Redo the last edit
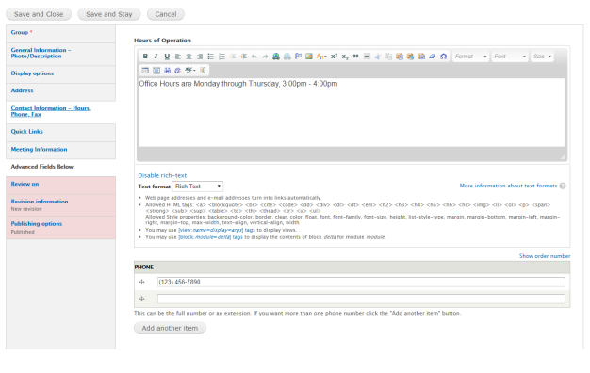Screen dimensions: 590x373 click(x=265, y=57)
